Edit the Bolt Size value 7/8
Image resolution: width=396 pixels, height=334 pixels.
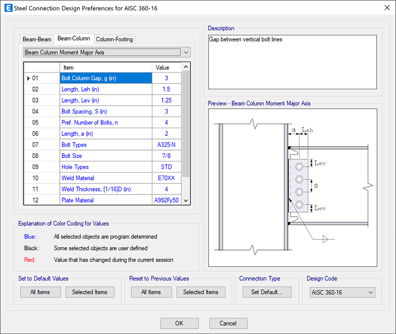click(x=166, y=156)
